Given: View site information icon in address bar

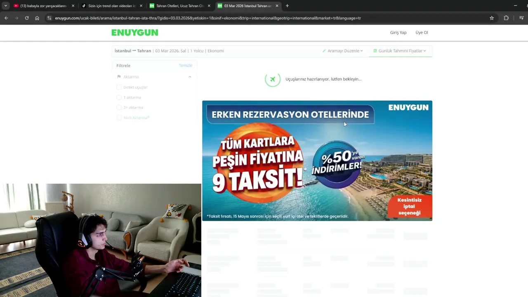Looking at the screenshot, I should point(49,18).
